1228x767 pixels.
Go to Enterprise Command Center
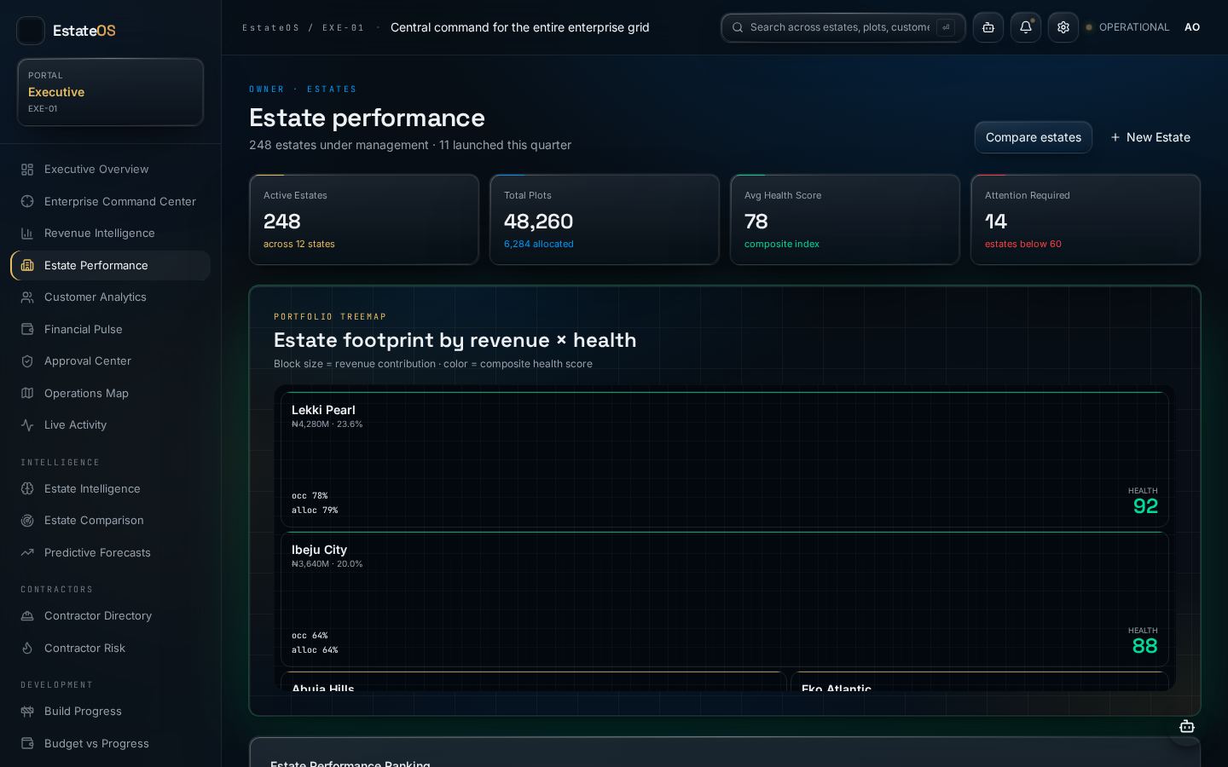coord(110,201)
